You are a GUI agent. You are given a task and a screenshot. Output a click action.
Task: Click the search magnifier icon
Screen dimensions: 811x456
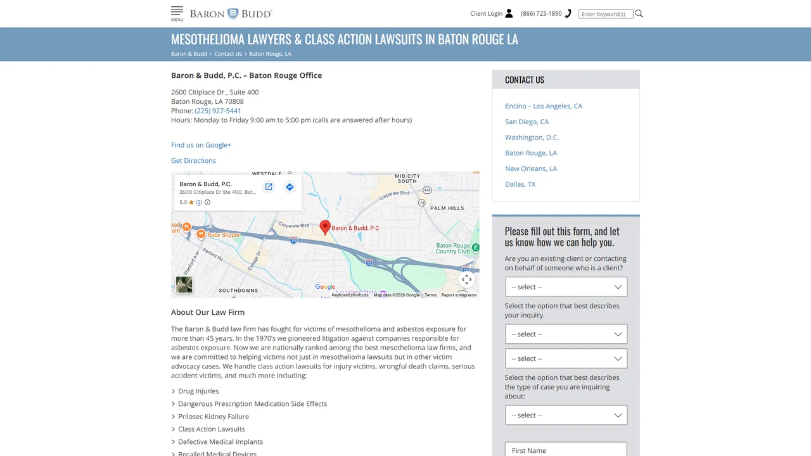pyautogui.click(x=639, y=13)
